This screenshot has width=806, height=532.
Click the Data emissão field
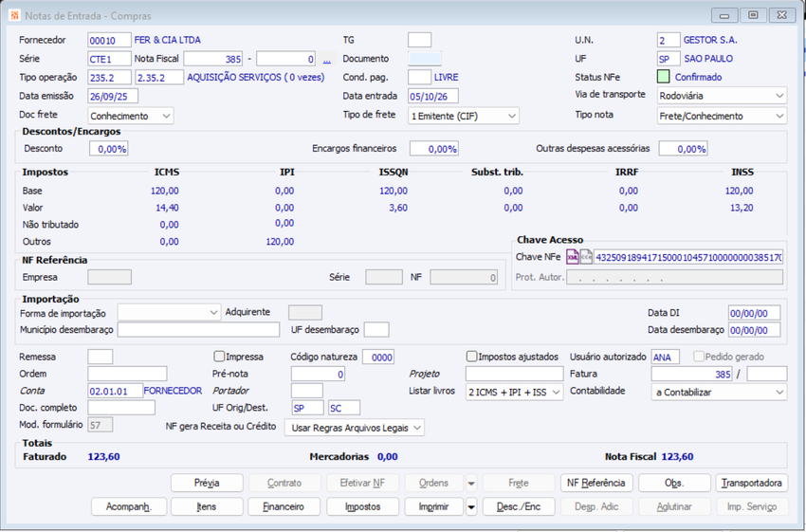coord(113,96)
